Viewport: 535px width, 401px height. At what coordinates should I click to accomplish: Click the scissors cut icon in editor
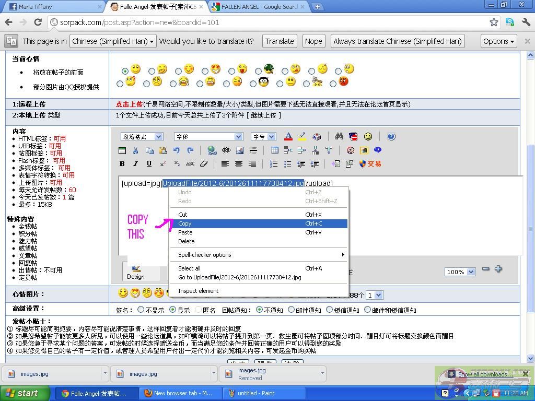pyautogui.click(x=135, y=150)
